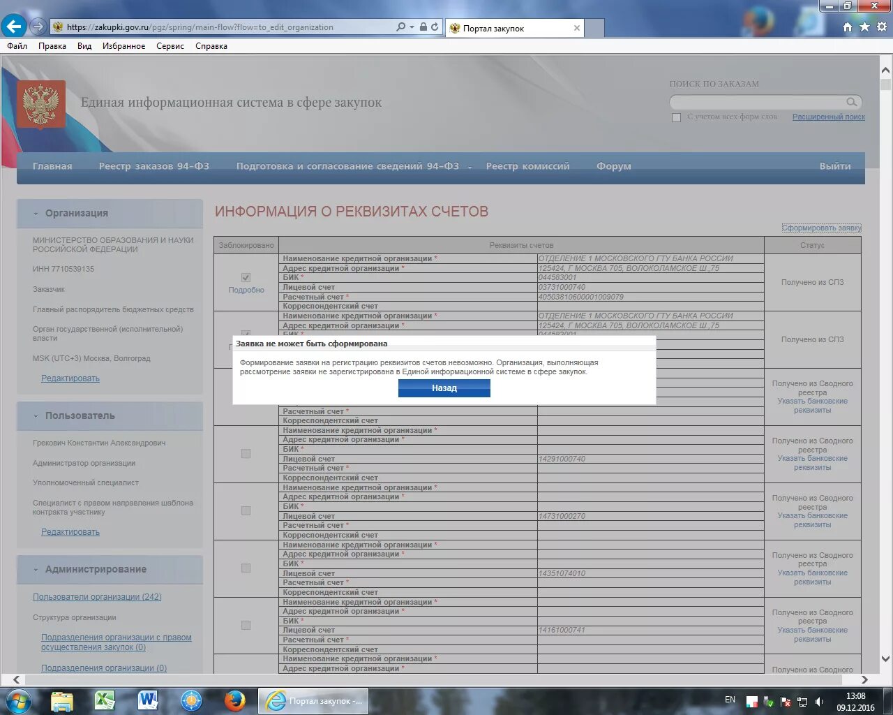This screenshot has height=715, width=893.
Task: Click Редактировать under the Организация panel
Action: pyautogui.click(x=70, y=378)
